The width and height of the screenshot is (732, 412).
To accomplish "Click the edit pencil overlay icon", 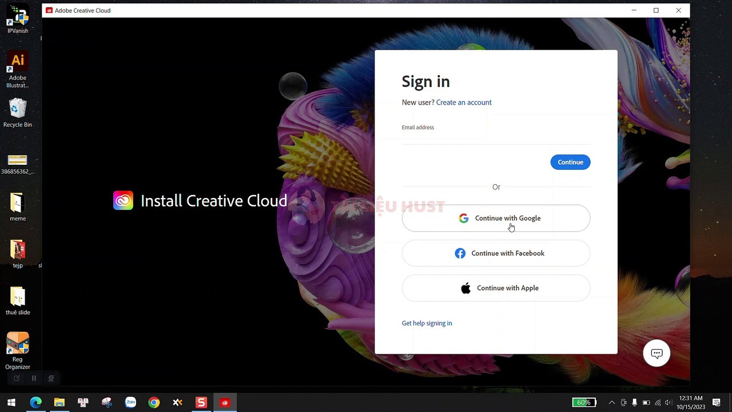I will pyautogui.click(x=17, y=378).
